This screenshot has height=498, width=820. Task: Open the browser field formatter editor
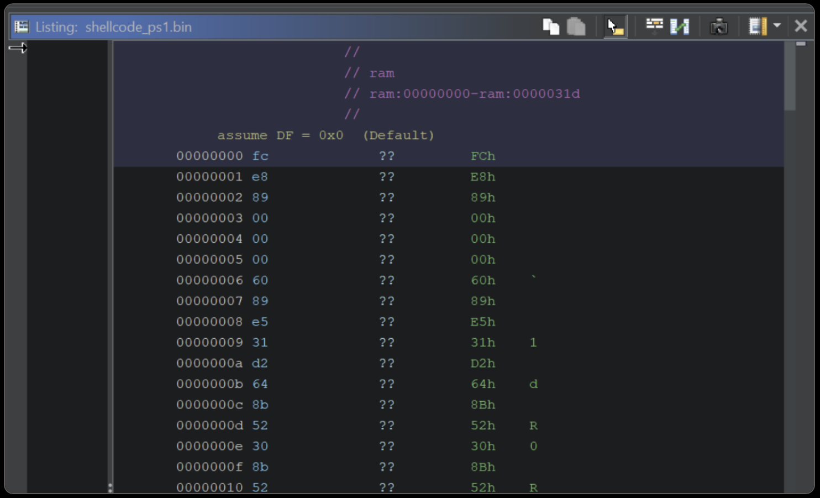[654, 27]
